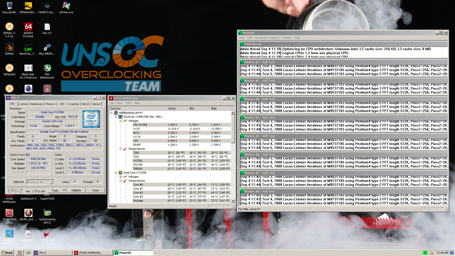Click CPU-Z Tools button

coord(55,191)
